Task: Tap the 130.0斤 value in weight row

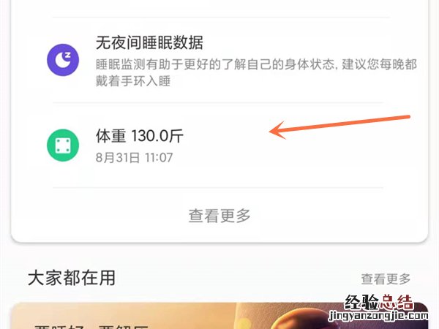Action: (157, 136)
